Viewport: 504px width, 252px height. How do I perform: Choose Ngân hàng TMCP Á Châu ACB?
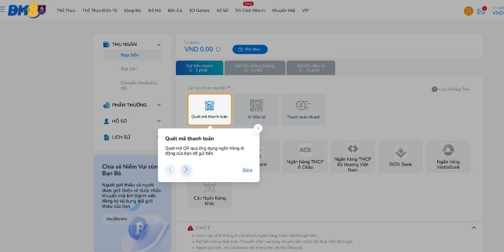305,156
